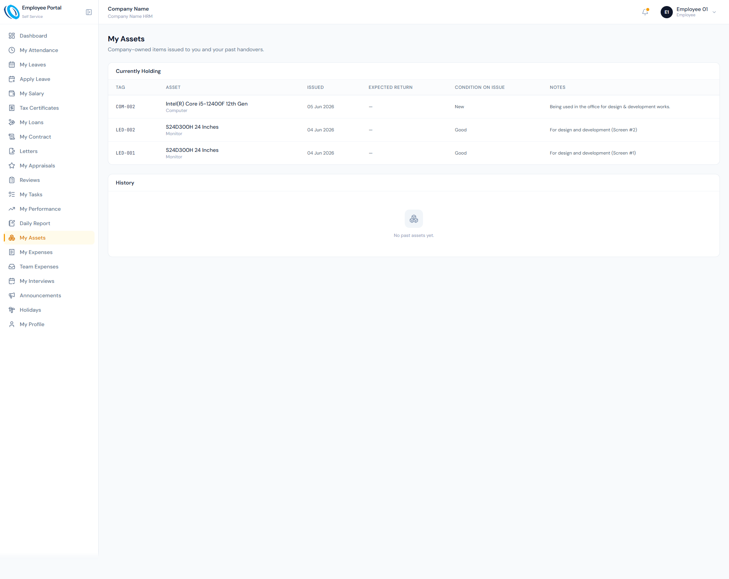This screenshot has height=579, width=729.
Task: Click the My Profile person icon
Action: point(12,324)
